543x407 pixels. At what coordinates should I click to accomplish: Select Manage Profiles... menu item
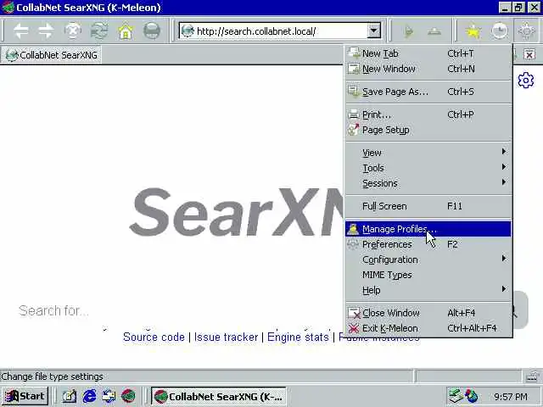(428, 229)
